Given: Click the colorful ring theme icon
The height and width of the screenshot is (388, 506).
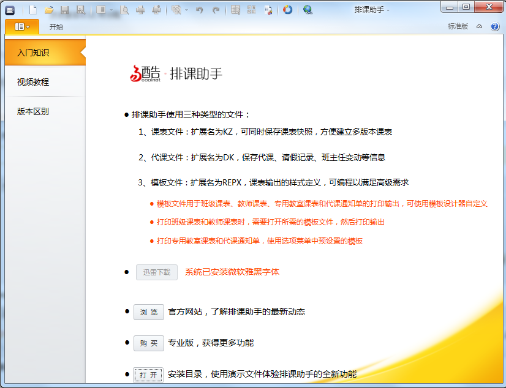Looking at the screenshot, I should tap(287, 10).
